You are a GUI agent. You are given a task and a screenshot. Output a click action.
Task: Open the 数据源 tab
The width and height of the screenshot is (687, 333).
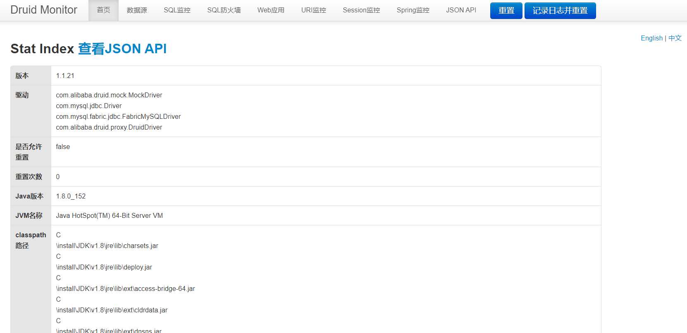(x=137, y=10)
